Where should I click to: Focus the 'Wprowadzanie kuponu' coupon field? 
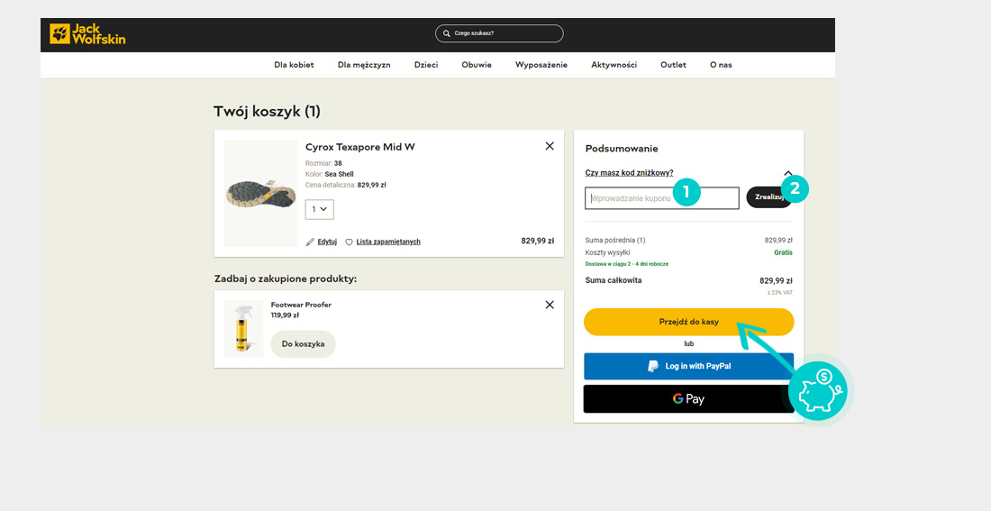[x=662, y=198]
